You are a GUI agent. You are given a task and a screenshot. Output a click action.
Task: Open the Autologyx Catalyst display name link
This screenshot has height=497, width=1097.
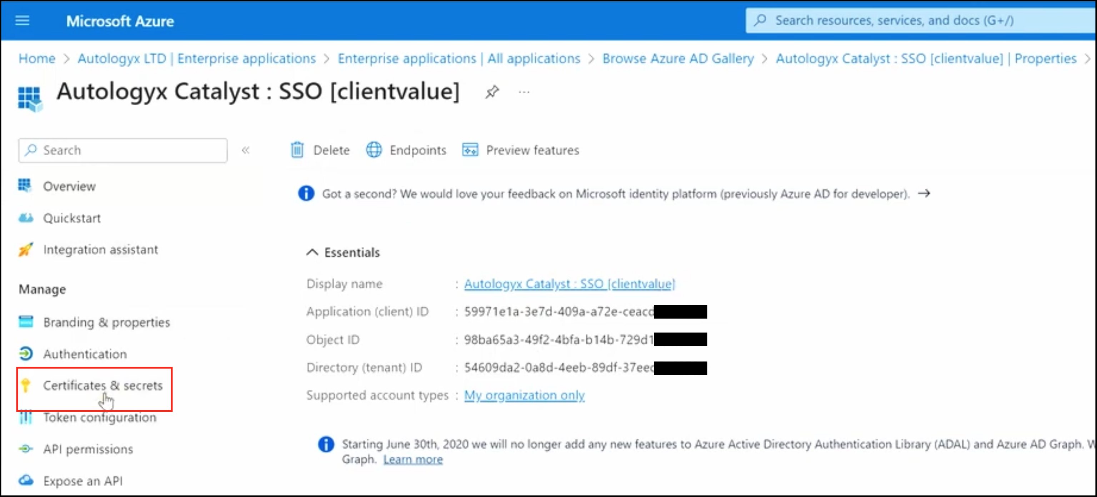tap(570, 283)
